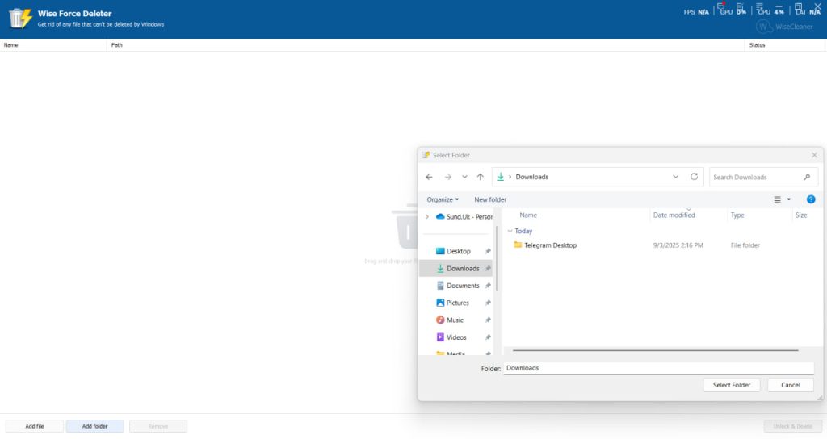The width and height of the screenshot is (827, 439).
Task: Sort by the Size column header
Action: pos(801,215)
